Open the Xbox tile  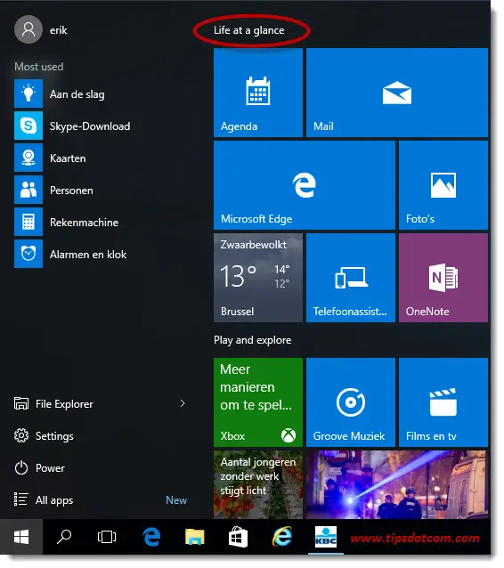[258, 402]
